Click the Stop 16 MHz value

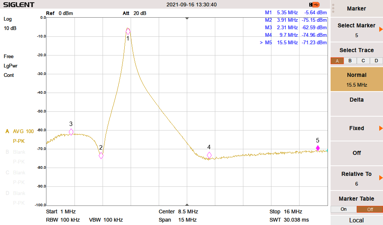pos(286,211)
